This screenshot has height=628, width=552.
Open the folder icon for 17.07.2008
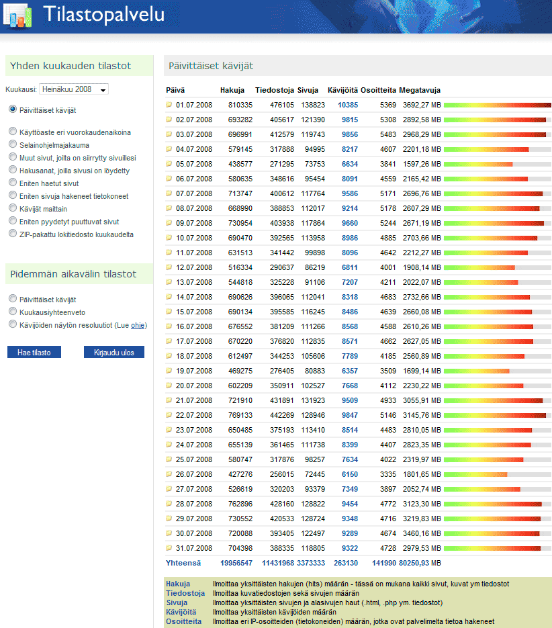click(169, 341)
